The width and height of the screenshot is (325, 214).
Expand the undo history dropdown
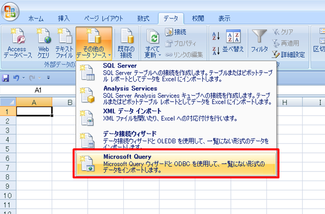(x=24, y=78)
